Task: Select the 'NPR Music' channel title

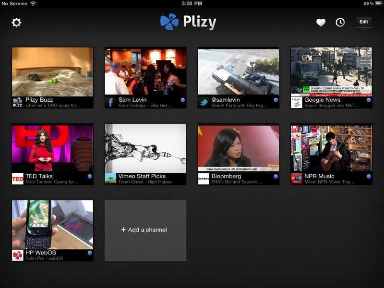Action: pyautogui.click(x=319, y=176)
